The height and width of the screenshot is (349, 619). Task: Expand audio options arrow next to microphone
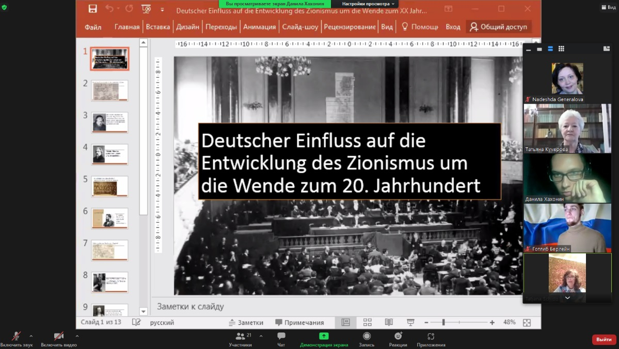tap(31, 336)
